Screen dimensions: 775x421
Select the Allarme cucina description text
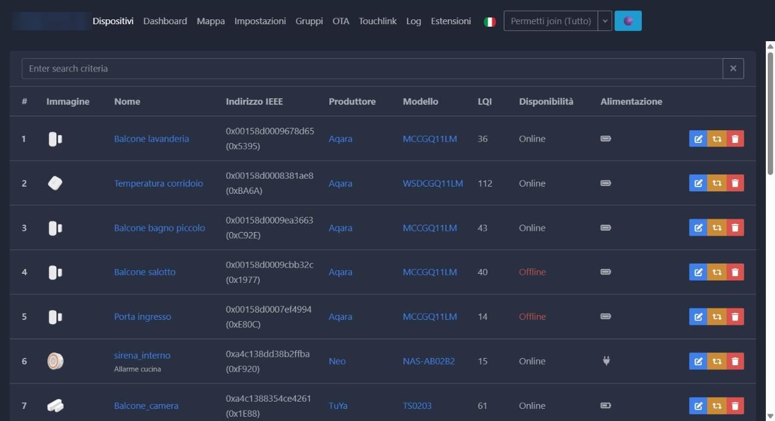pyautogui.click(x=137, y=369)
